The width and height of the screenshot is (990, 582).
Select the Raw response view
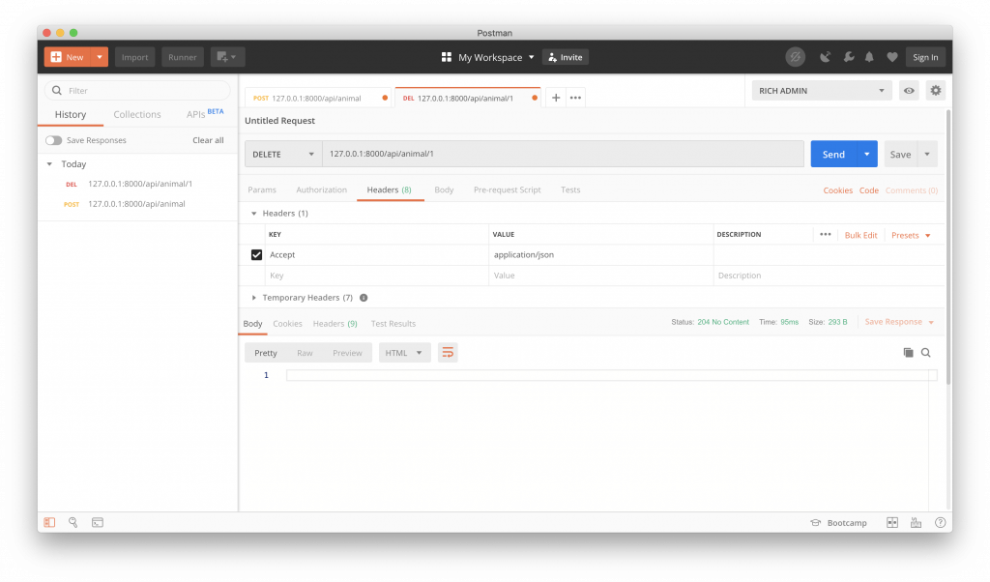(305, 353)
